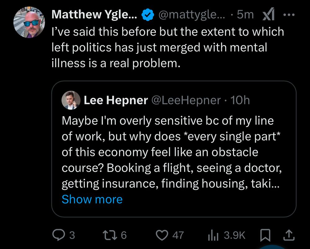
Task: Expand the quote with Show more
Action: pyautogui.click(x=92, y=199)
